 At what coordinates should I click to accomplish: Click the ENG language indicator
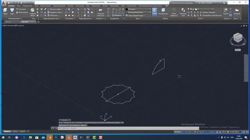pyautogui.click(x=232, y=137)
